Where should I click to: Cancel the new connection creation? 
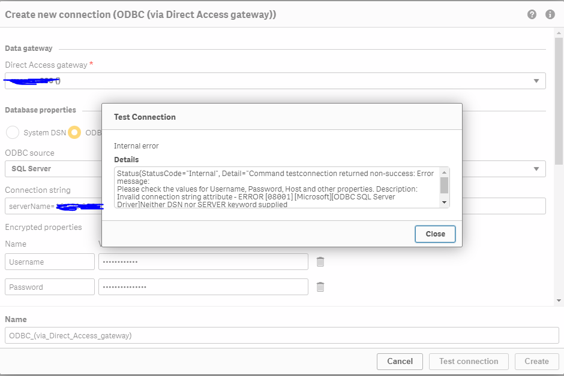pos(399,361)
